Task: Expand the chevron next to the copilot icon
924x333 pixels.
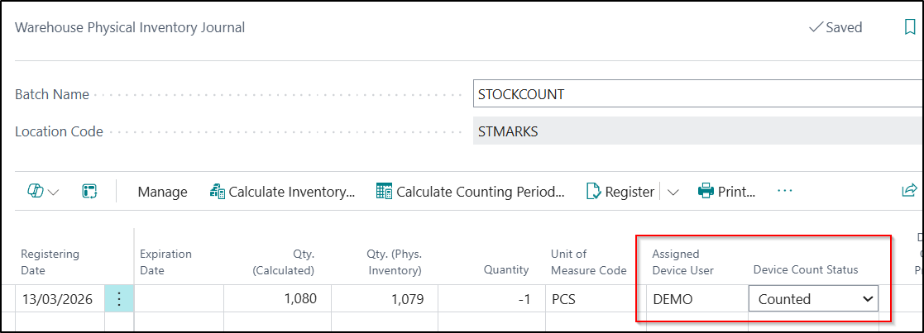Action: [x=54, y=193]
